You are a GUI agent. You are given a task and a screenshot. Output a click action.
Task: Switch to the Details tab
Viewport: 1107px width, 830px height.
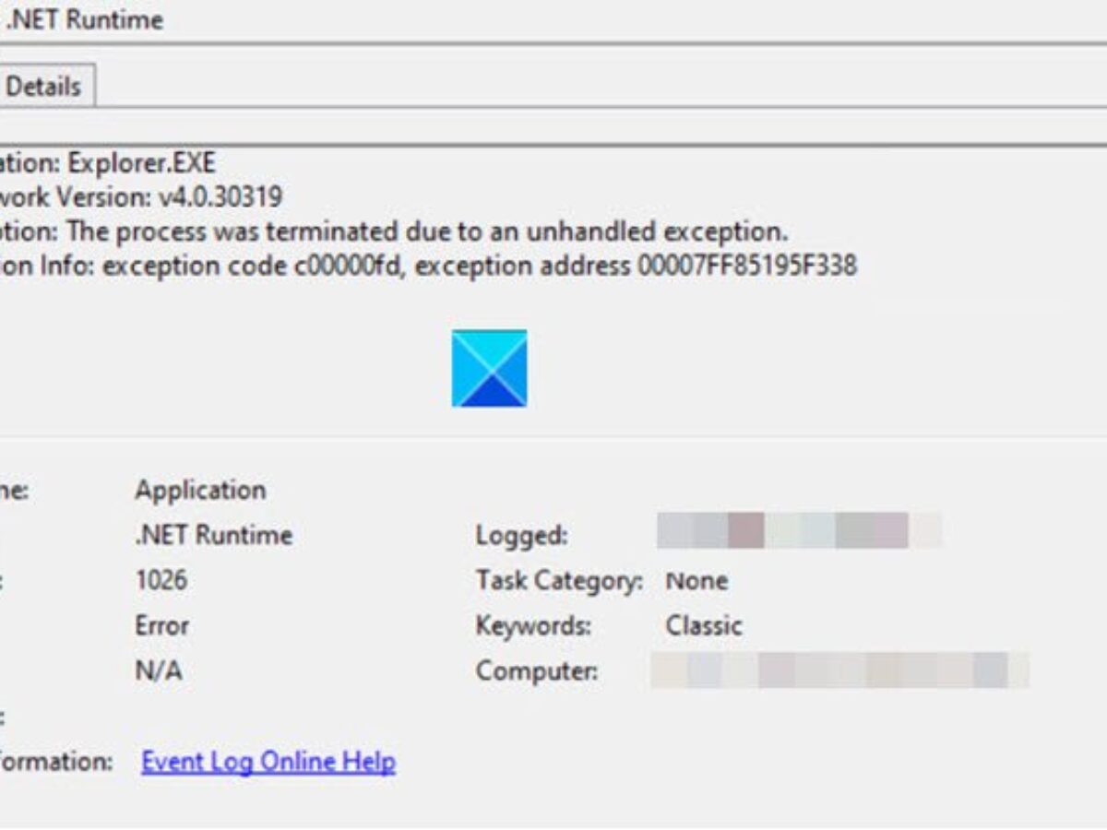pyautogui.click(x=44, y=87)
